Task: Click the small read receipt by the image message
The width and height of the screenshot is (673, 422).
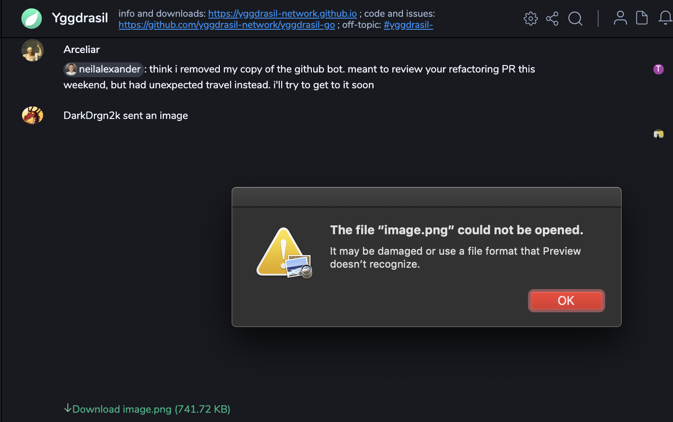Action: point(659,134)
